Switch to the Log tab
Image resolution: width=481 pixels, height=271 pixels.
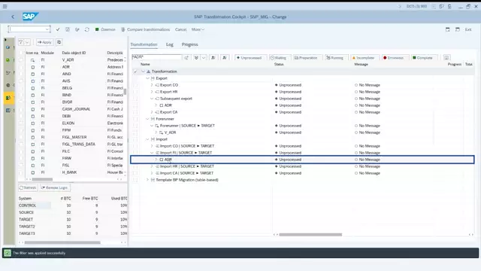(x=170, y=44)
